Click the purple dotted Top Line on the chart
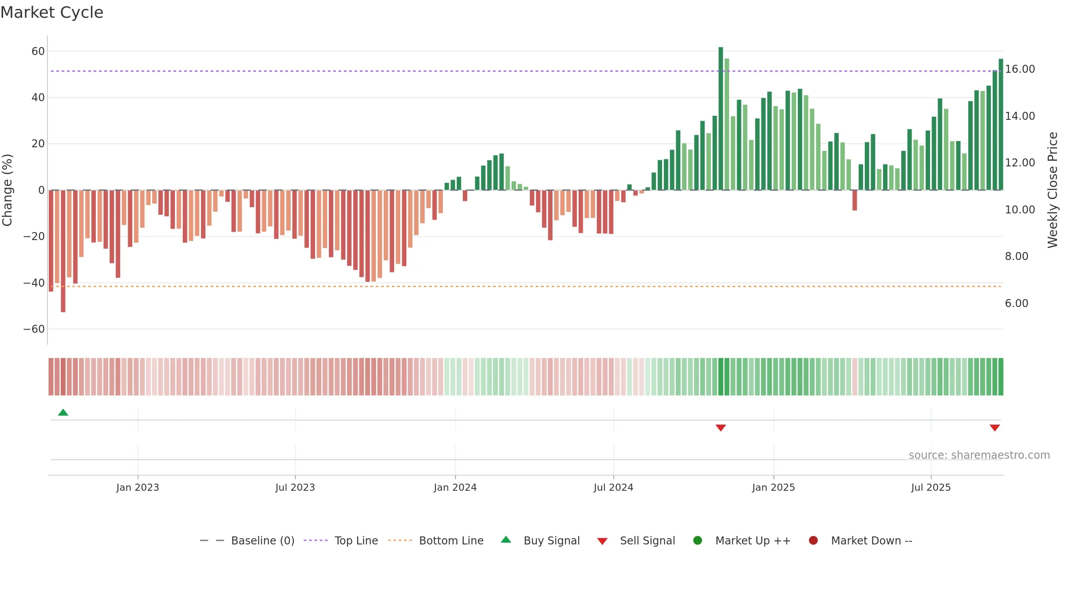Image resolution: width=1065 pixels, height=599 pixels. point(526,71)
